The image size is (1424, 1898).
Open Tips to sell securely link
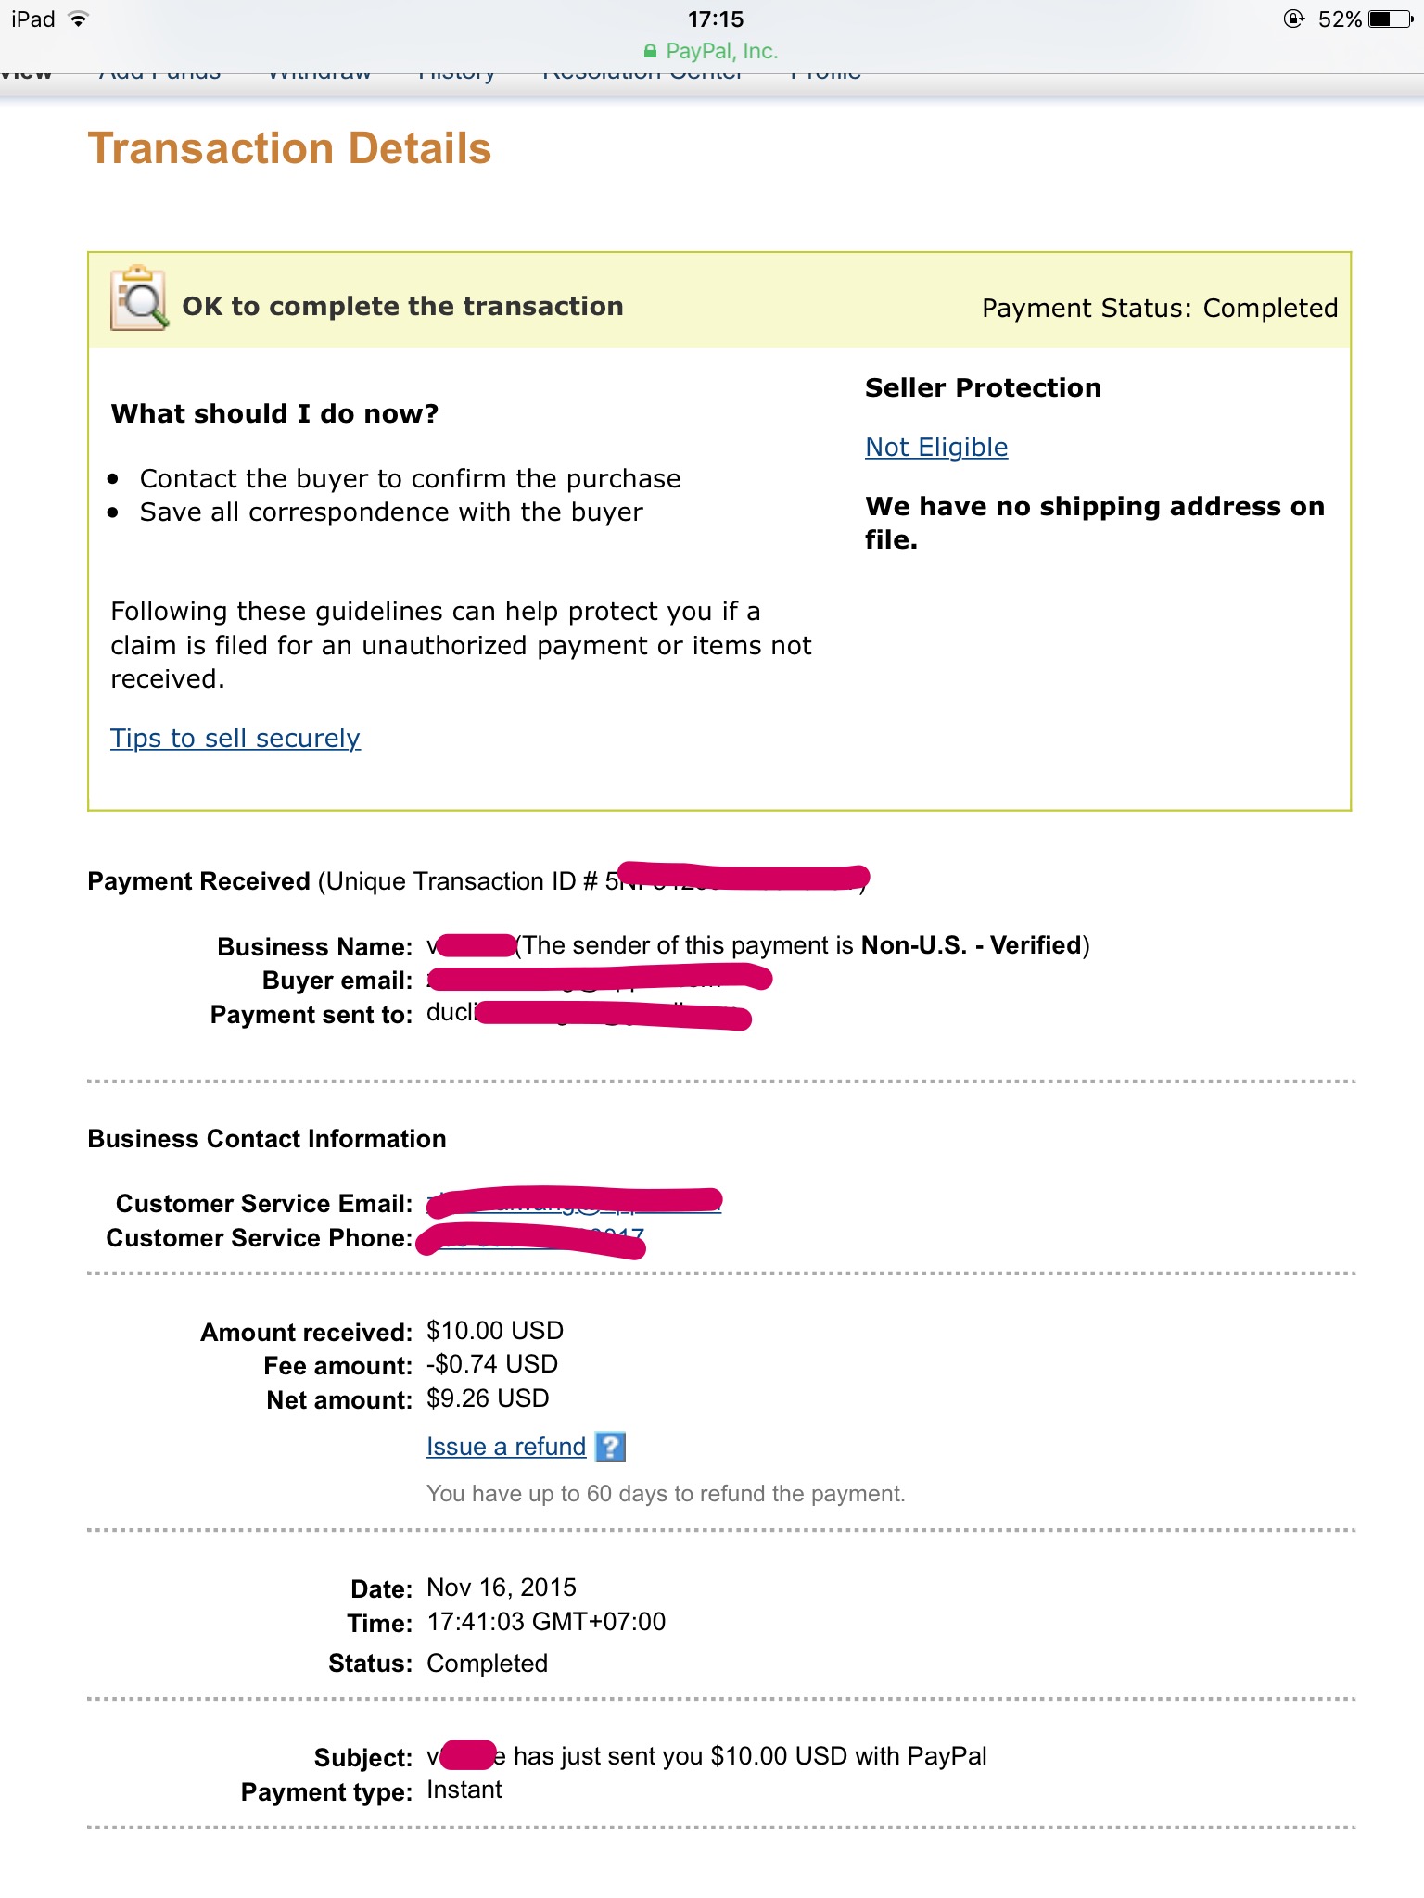pyautogui.click(x=235, y=739)
